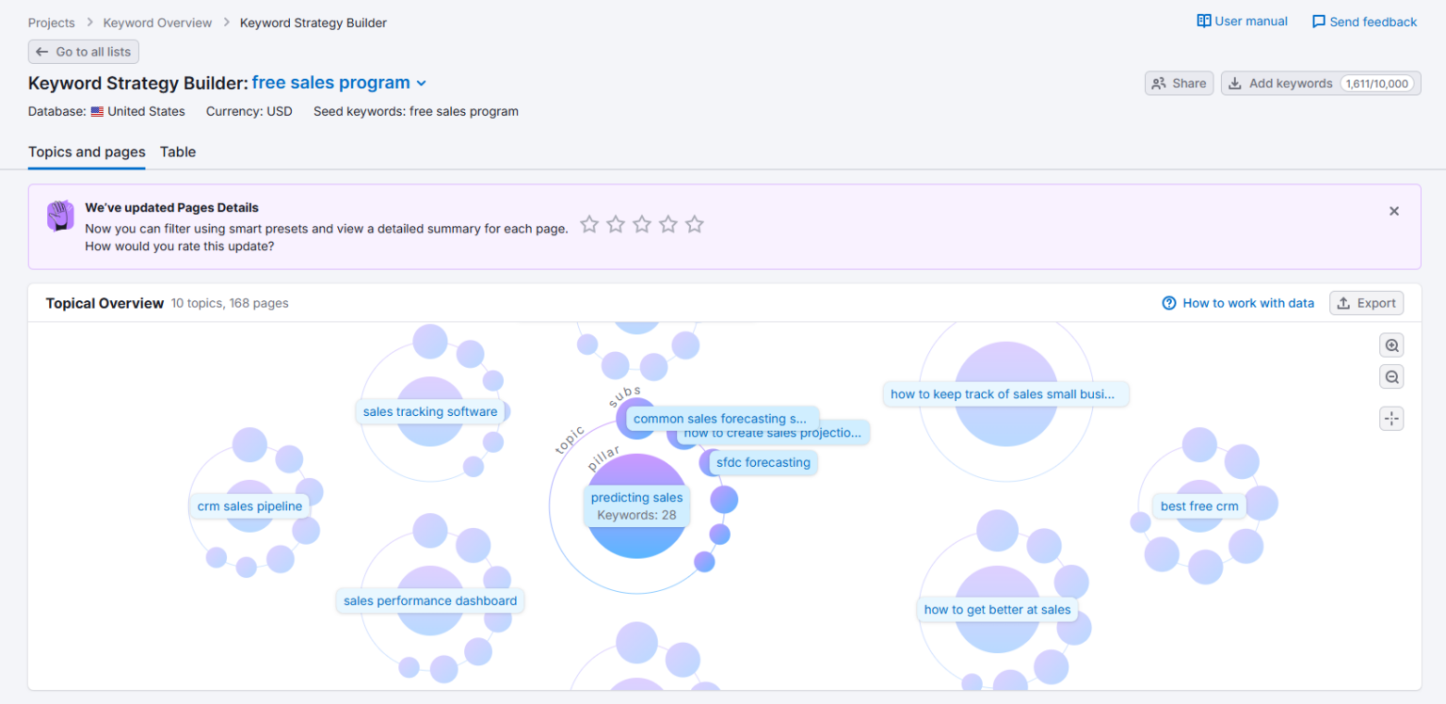Open the User manual link
The height and width of the screenshot is (704, 1446).
tap(1242, 22)
